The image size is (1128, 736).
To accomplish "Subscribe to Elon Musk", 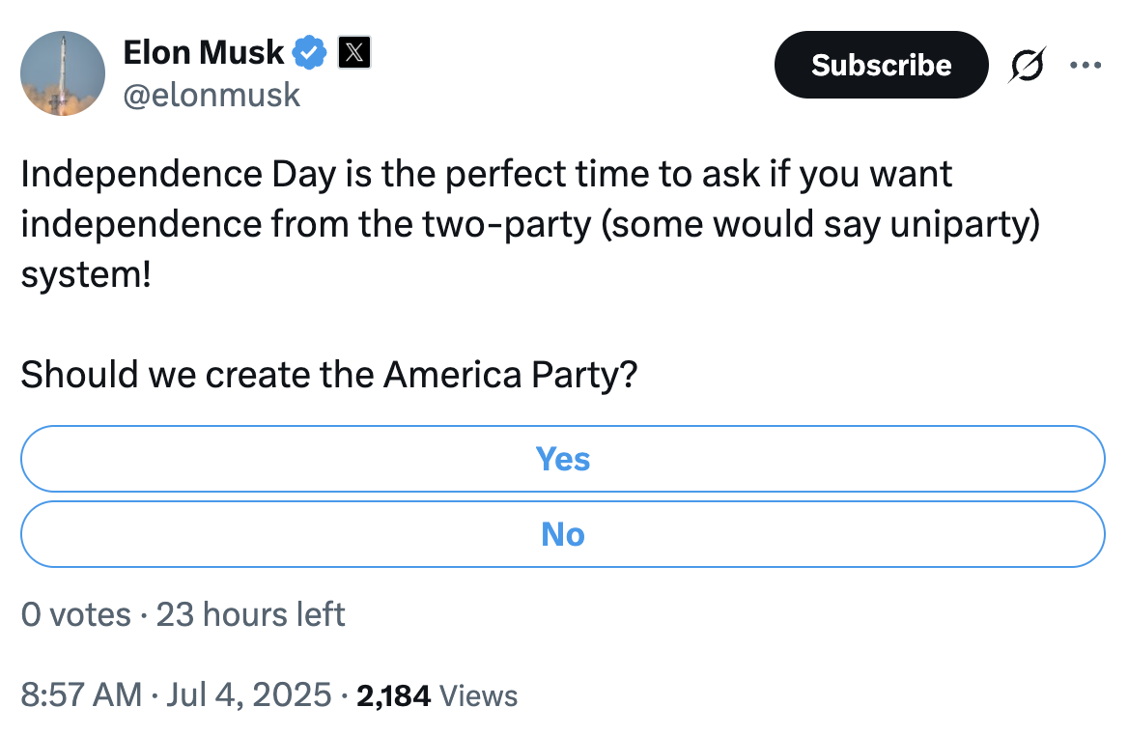I will [x=881, y=65].
